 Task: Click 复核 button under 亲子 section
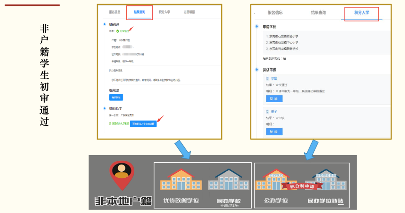(x=274, y=132)
